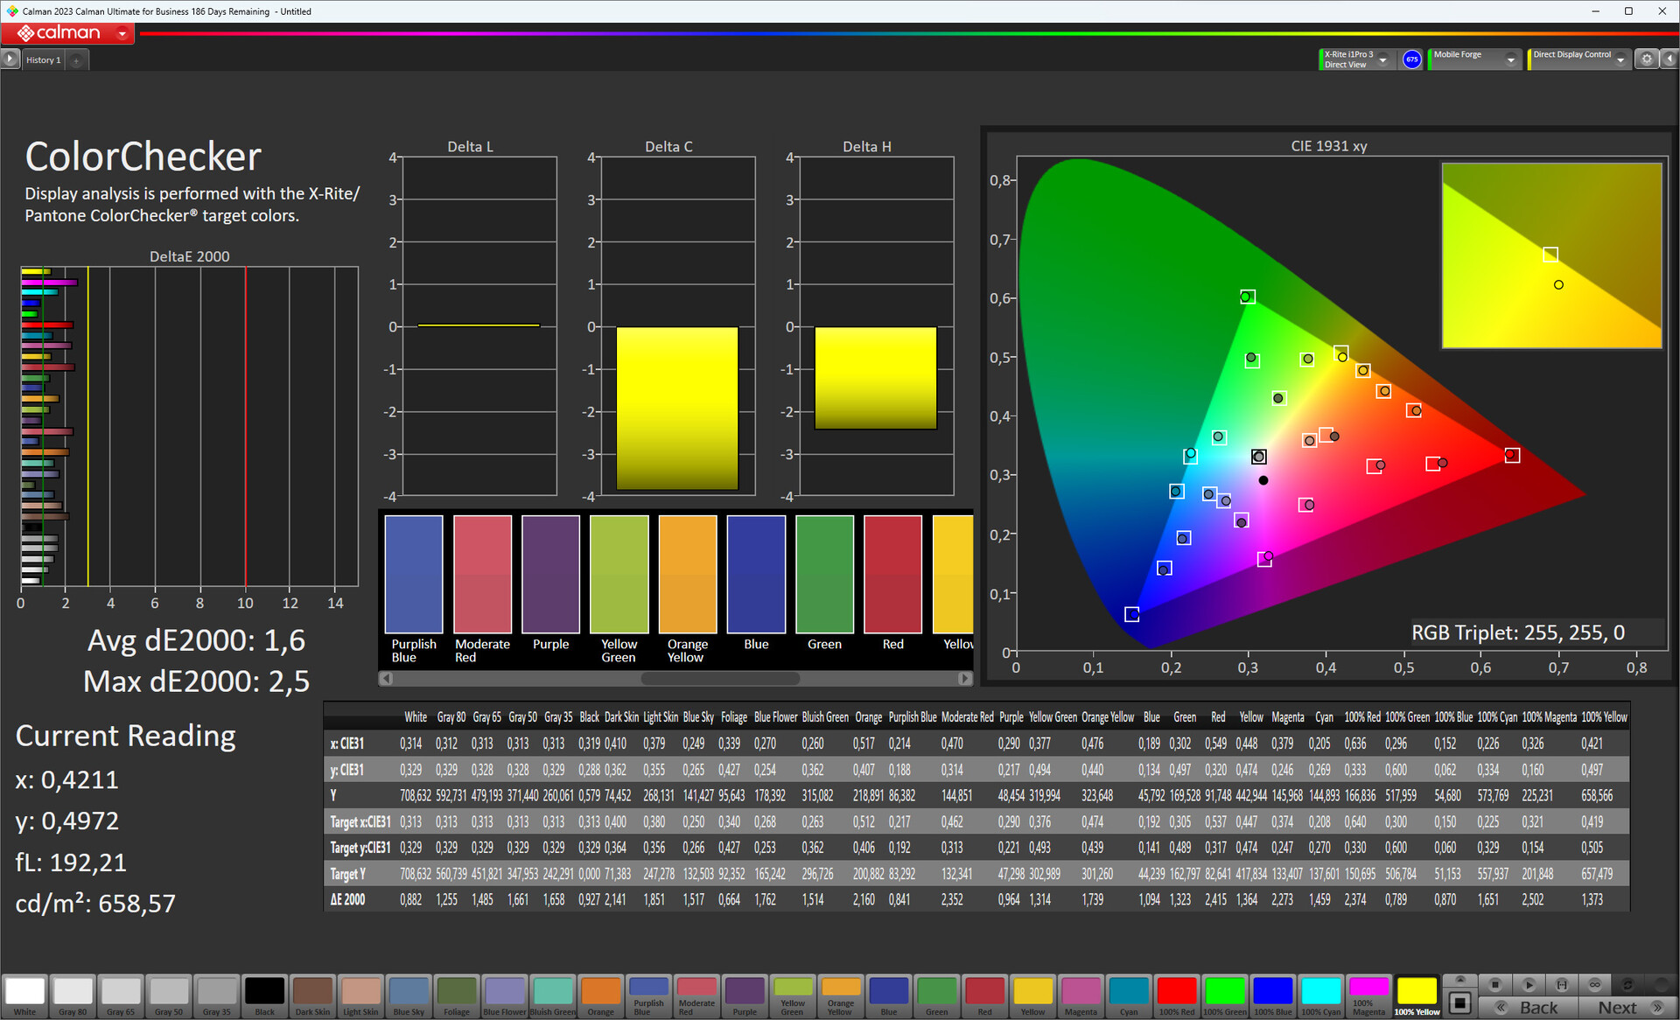Go to the Next page button

click(1628, 1008)
